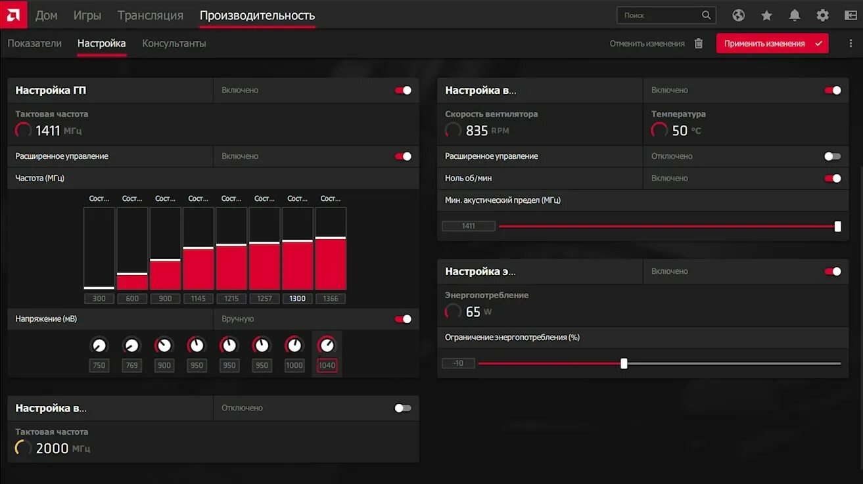The height and width of the screenshot is (484, 863).
Task: Click Отменить изменения text
Action: (647, 43)
